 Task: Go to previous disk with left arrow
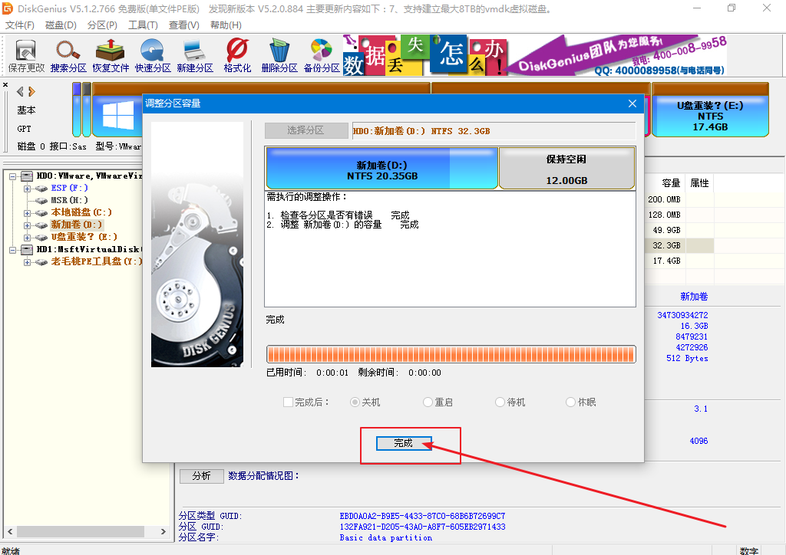(20, 91)
